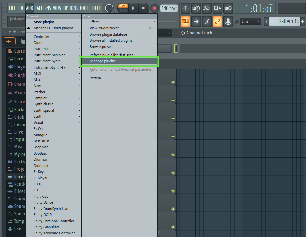Viewport: 306px width, 237px height.
Task: Click the right arrow toolbar icon
Action: pyautogui.click(x=196, y=21)
